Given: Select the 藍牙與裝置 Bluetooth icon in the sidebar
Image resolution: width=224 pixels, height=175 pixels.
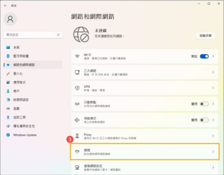Looking at the screenshot, I should point(8,56).
